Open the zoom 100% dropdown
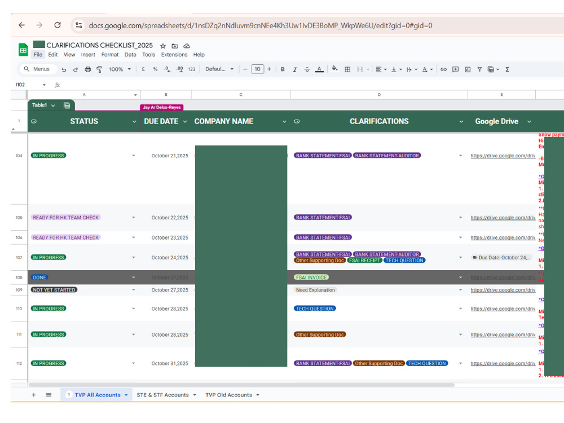 120,69
